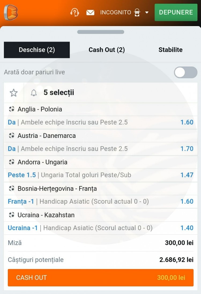Open the messages envelope icon

pyautogui.click(x=90, y=12)
